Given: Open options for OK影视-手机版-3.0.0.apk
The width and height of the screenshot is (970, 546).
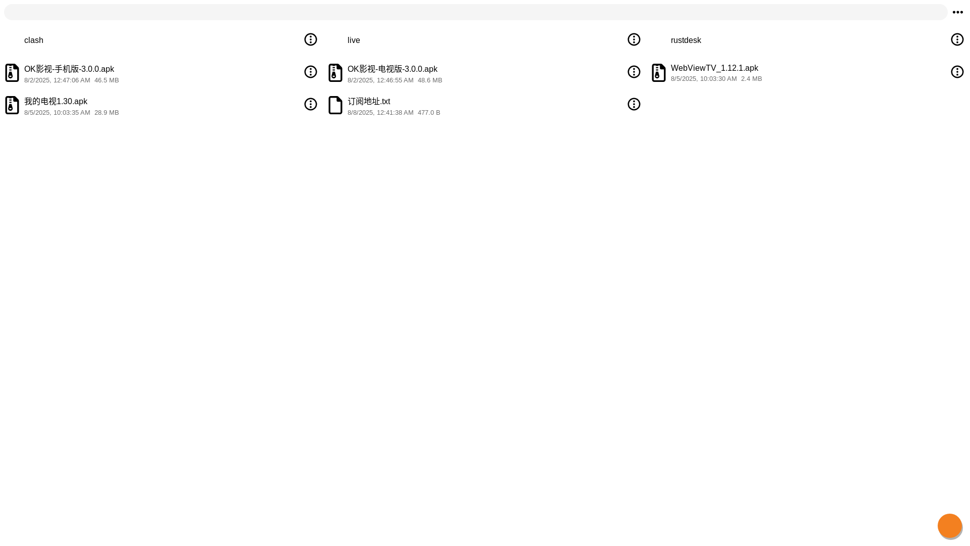Looking at the screenshot, I should 311,72.
